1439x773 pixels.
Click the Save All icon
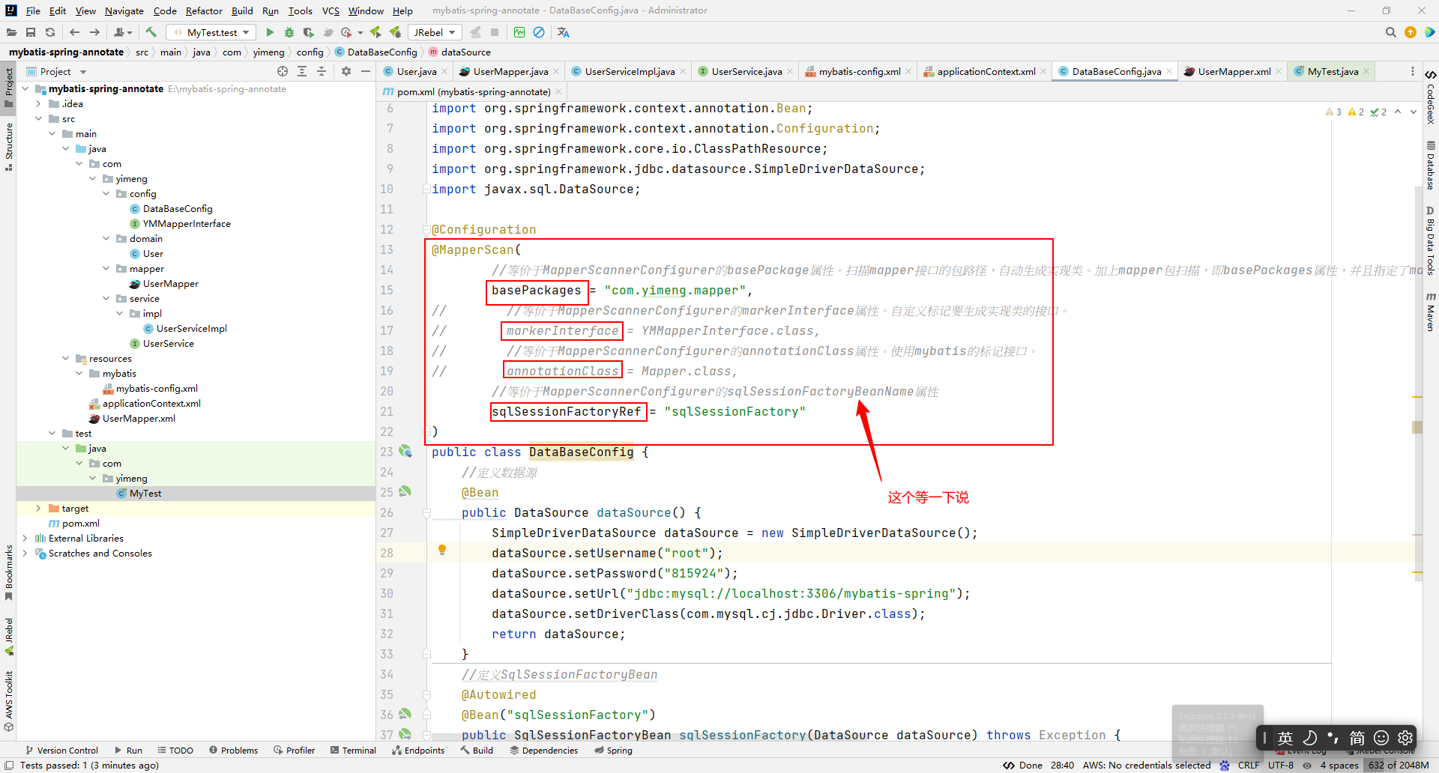pyautogui.click(x=31, y=32)
